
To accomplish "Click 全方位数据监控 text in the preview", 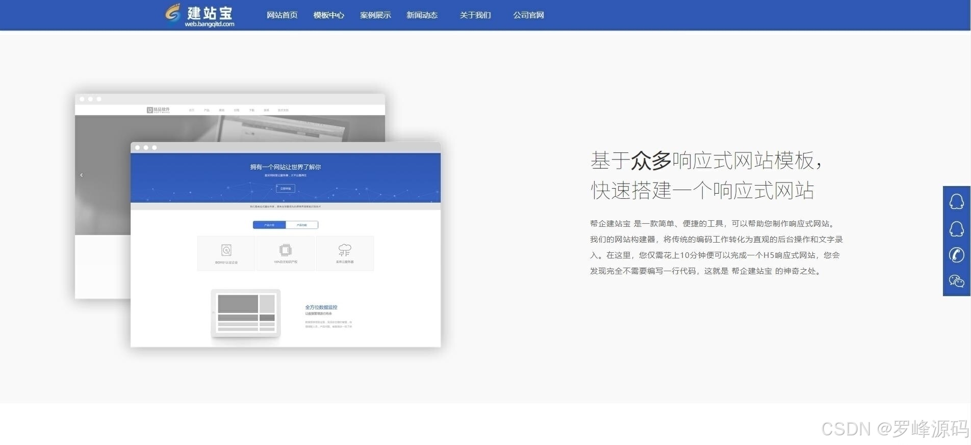I will [x=321, y=307].
